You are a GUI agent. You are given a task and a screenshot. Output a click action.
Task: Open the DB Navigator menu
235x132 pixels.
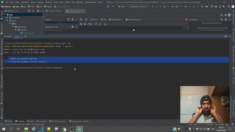click(91, 2)
